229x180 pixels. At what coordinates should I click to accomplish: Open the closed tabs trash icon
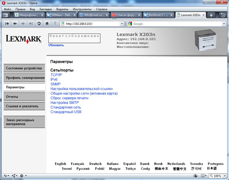point(223,15)
